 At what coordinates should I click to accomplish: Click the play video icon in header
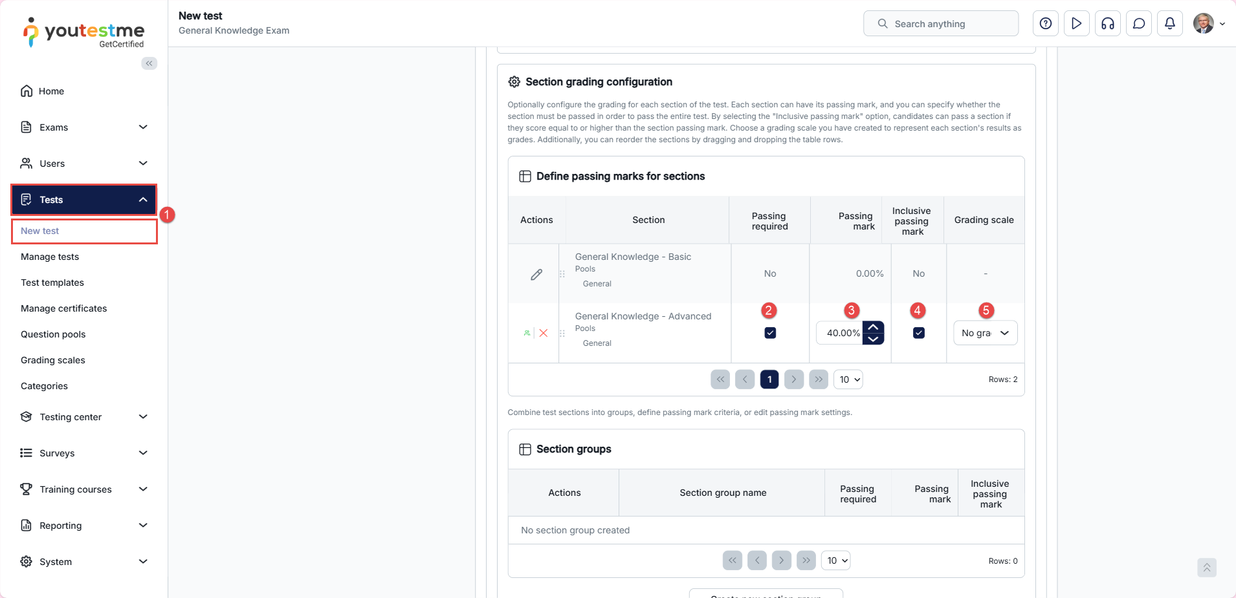pyautogui.click(x=1077, y=24)
